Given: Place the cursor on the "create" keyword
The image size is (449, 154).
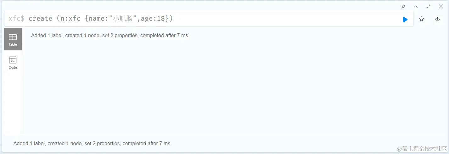Looking at the screenshot, I should pyautogui.click(x=40, y=19).
